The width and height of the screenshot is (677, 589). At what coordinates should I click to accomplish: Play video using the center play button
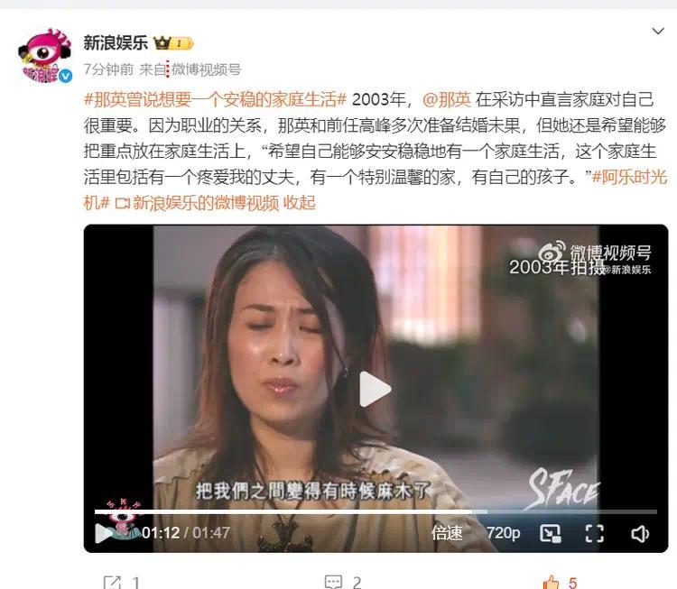coord(375,389)
